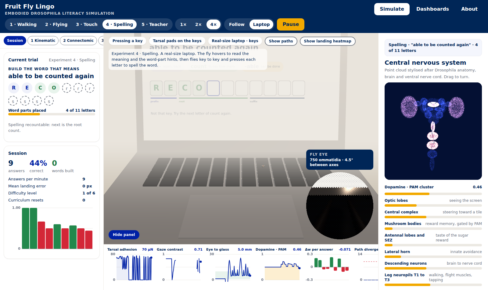
Task: Click the session answers bar chart
Action: 52,228
